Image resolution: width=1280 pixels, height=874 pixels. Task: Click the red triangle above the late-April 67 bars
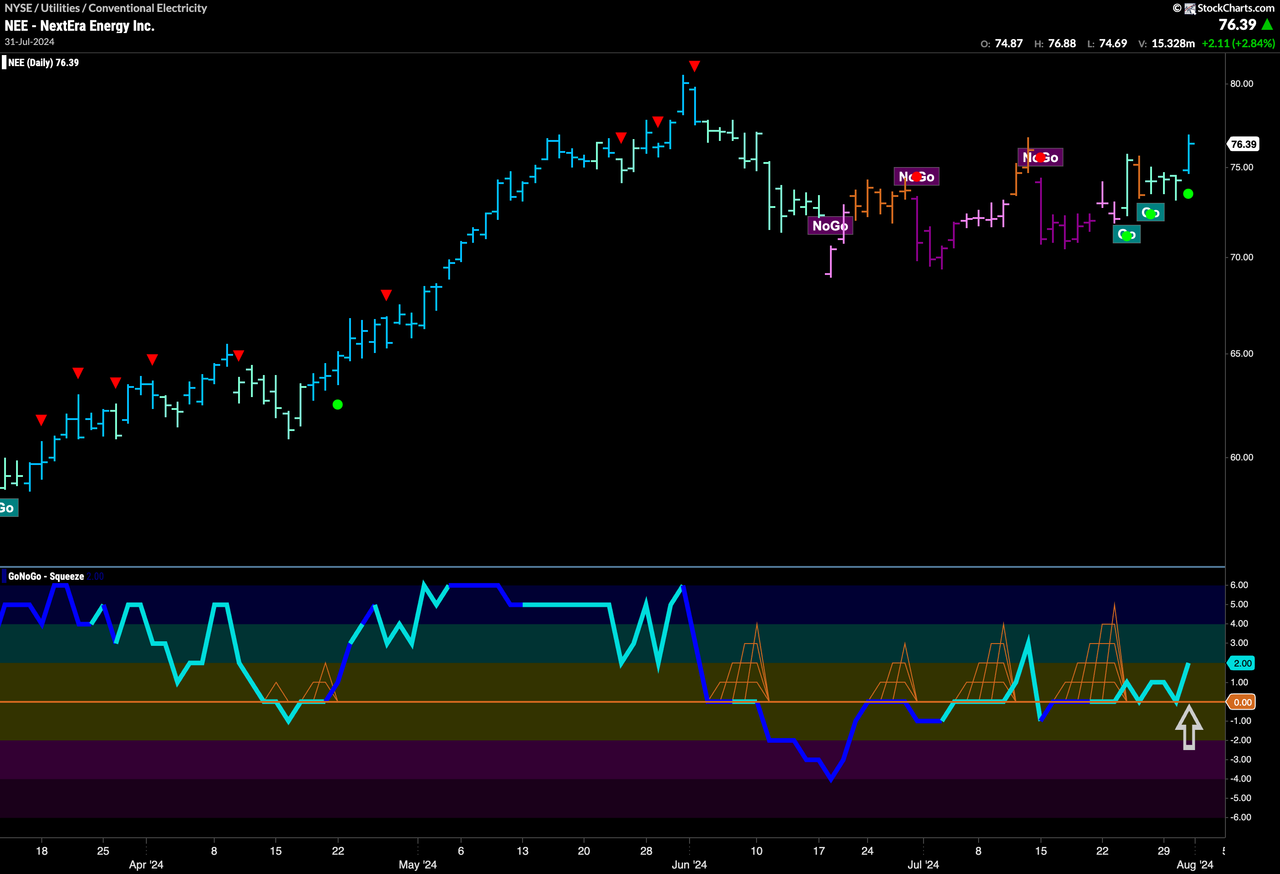386,295
